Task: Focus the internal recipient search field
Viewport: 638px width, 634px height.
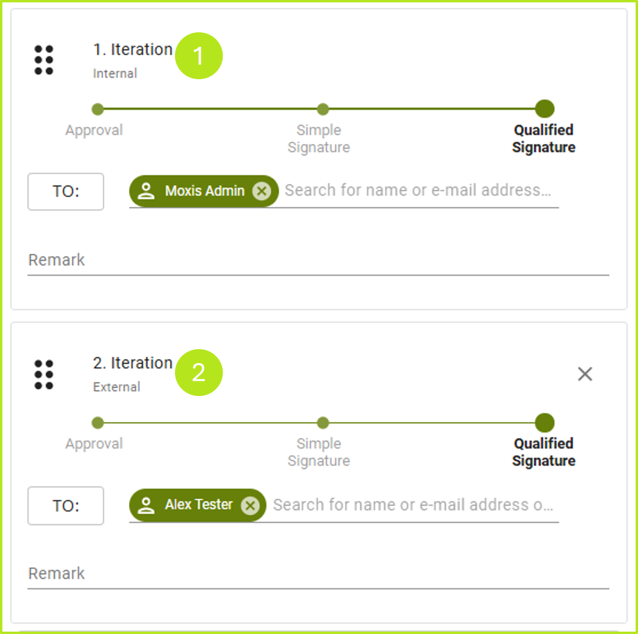Action: coord(417,191)
